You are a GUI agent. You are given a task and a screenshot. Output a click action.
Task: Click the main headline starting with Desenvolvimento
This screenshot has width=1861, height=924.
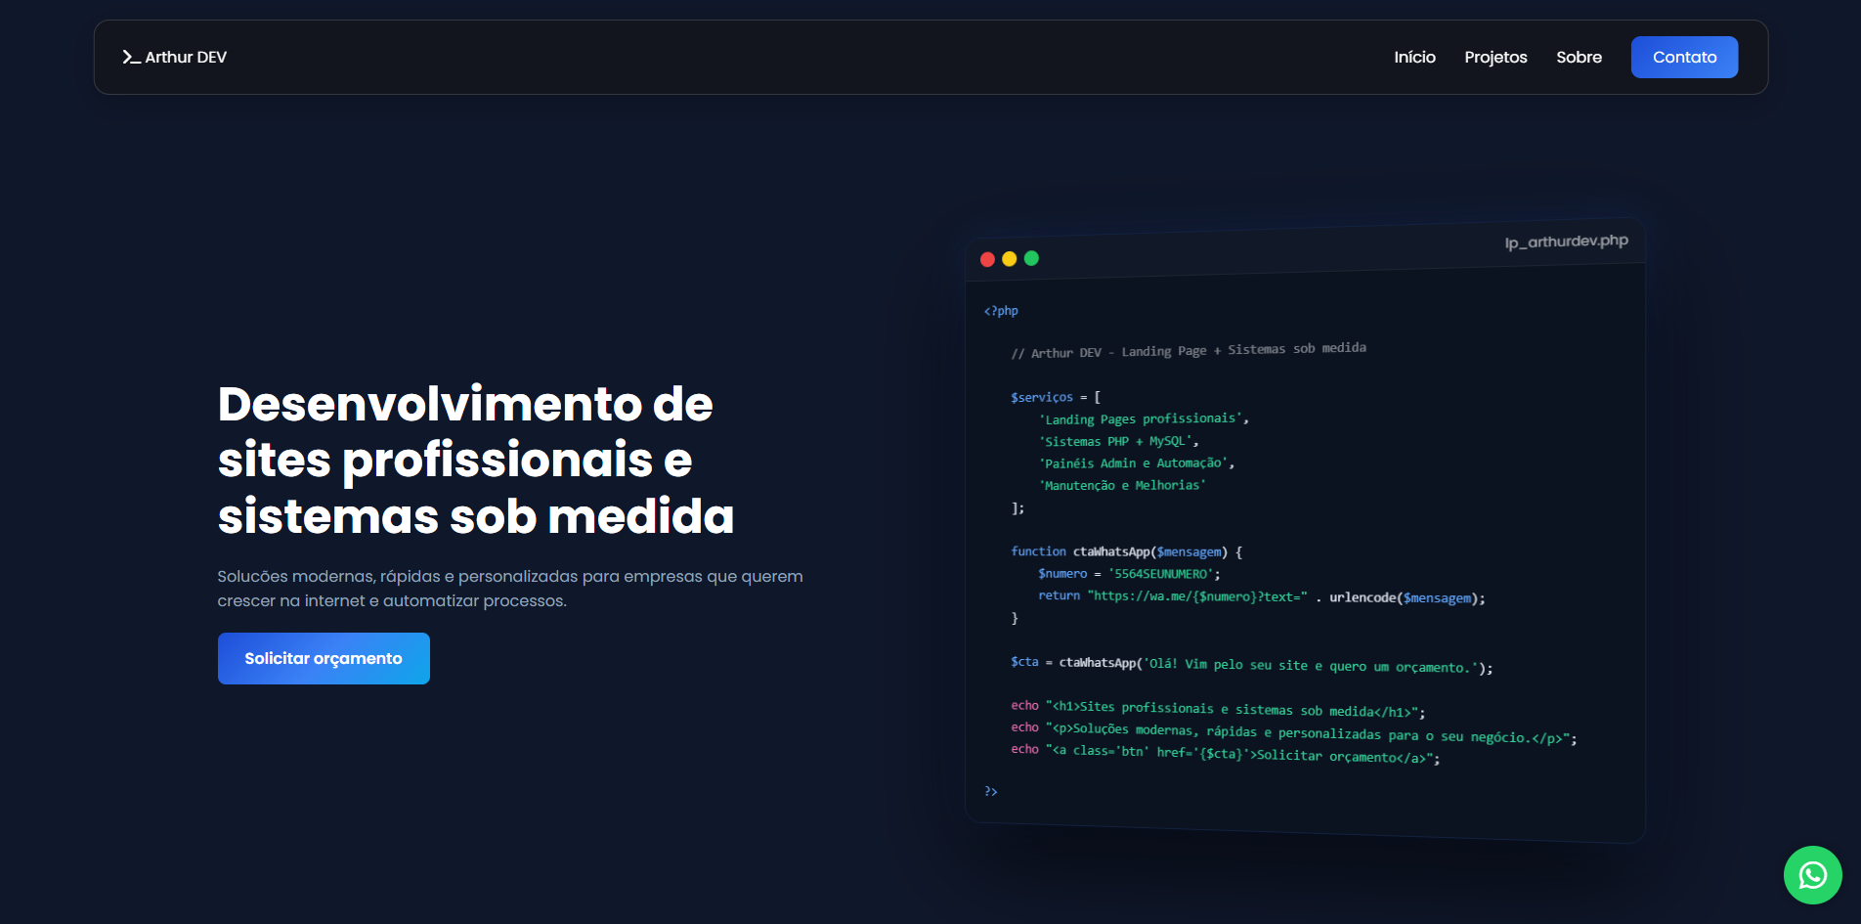475,460
